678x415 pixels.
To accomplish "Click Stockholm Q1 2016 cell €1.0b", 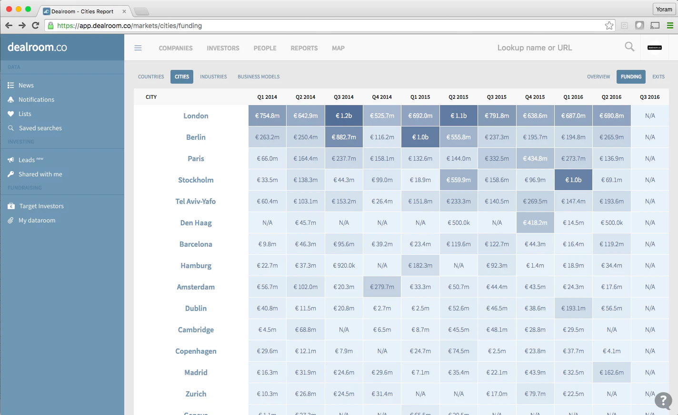I will point(573,180).
